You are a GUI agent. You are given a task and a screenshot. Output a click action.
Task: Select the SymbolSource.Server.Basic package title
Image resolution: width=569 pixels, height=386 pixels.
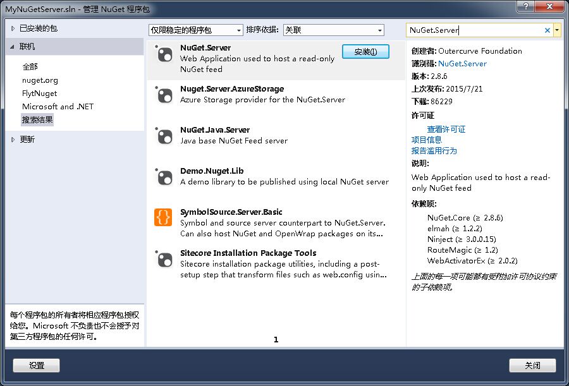pos(231,212)
